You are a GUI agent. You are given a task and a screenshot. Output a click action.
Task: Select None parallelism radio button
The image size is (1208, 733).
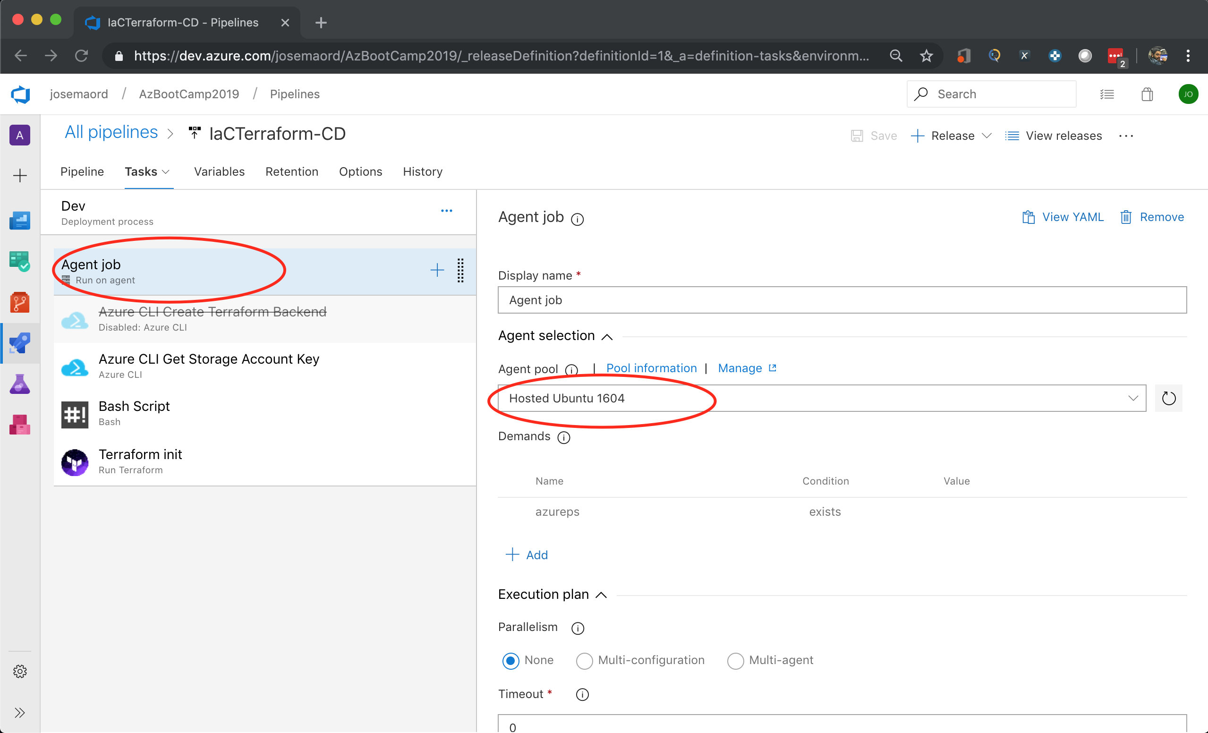(510, 660)
